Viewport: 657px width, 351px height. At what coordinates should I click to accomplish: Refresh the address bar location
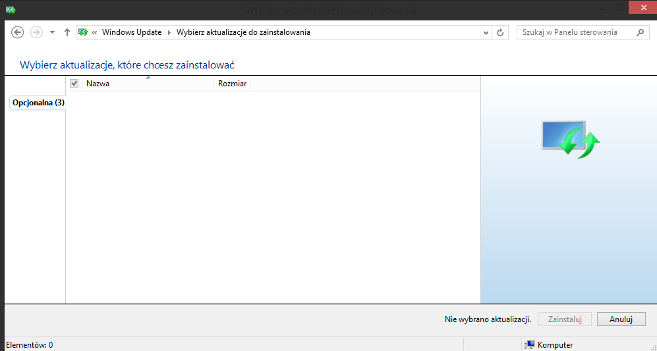click(x=501, y=32)
